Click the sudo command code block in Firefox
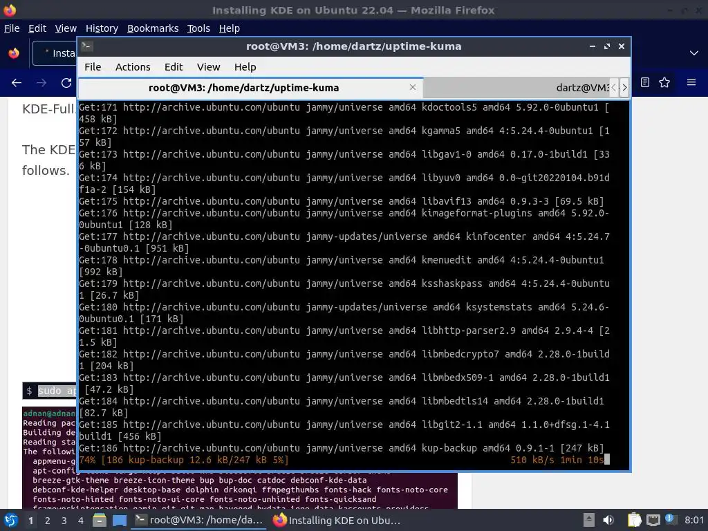Viewport: 708px width, 531px height. 50,391
